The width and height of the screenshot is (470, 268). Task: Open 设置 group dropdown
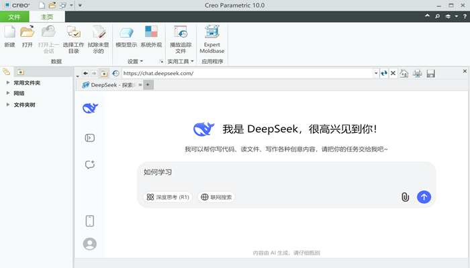point(135,62)
